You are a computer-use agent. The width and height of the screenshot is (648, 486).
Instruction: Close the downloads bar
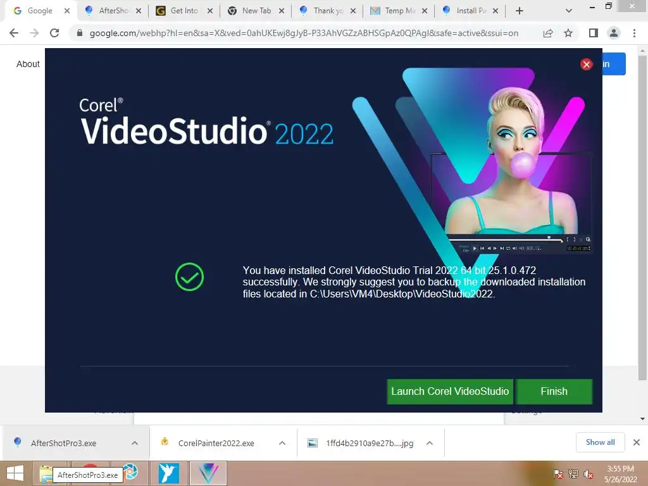tap(637, 442)
